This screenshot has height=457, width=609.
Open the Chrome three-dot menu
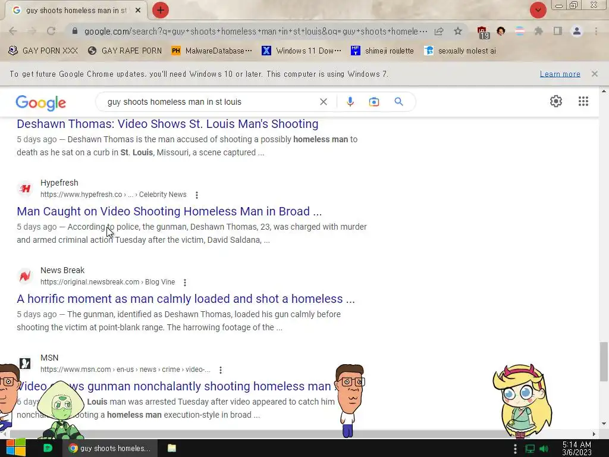(596, 31)
